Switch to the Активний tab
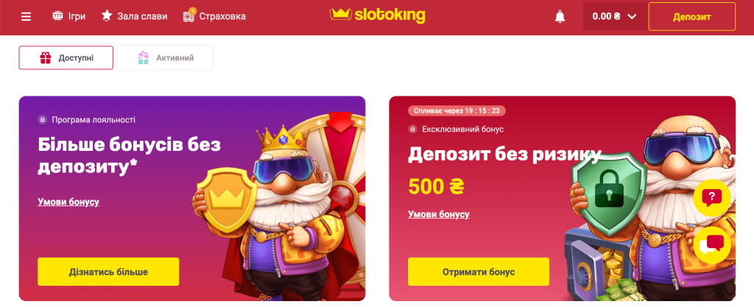 (165, 57)
